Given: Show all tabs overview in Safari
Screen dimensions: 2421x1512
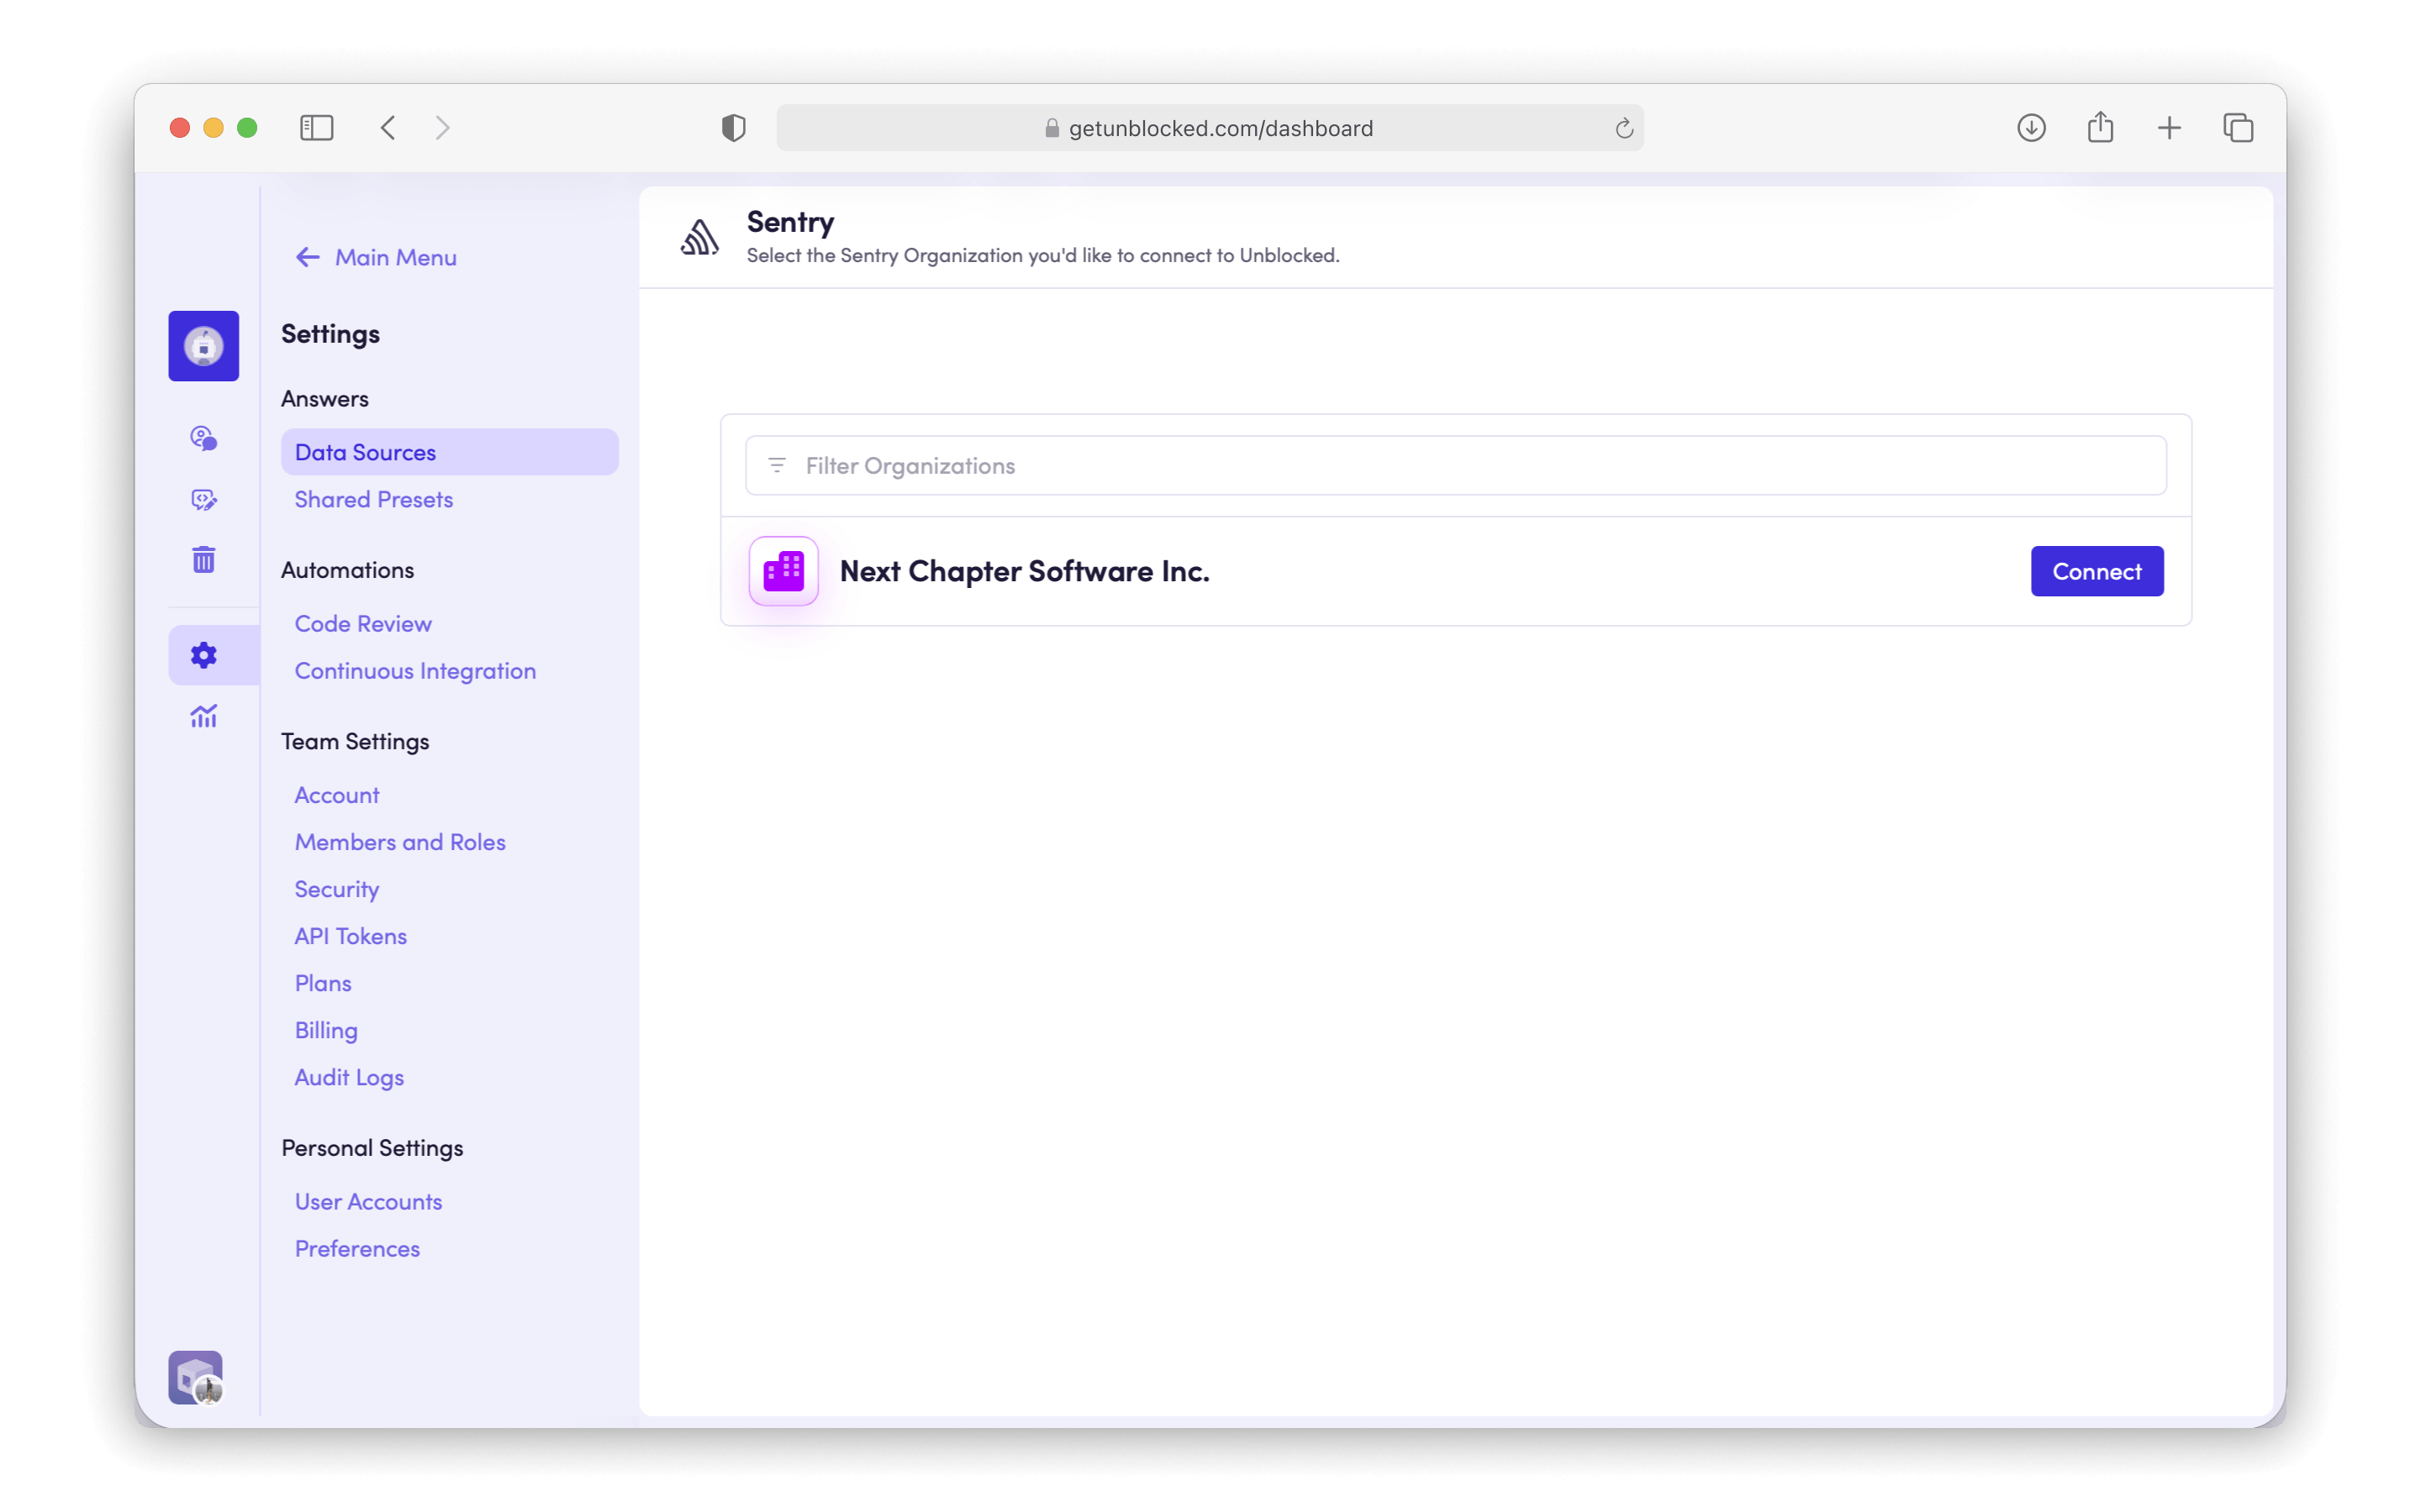Looking at the screenshot, I should coord(2238,127).
